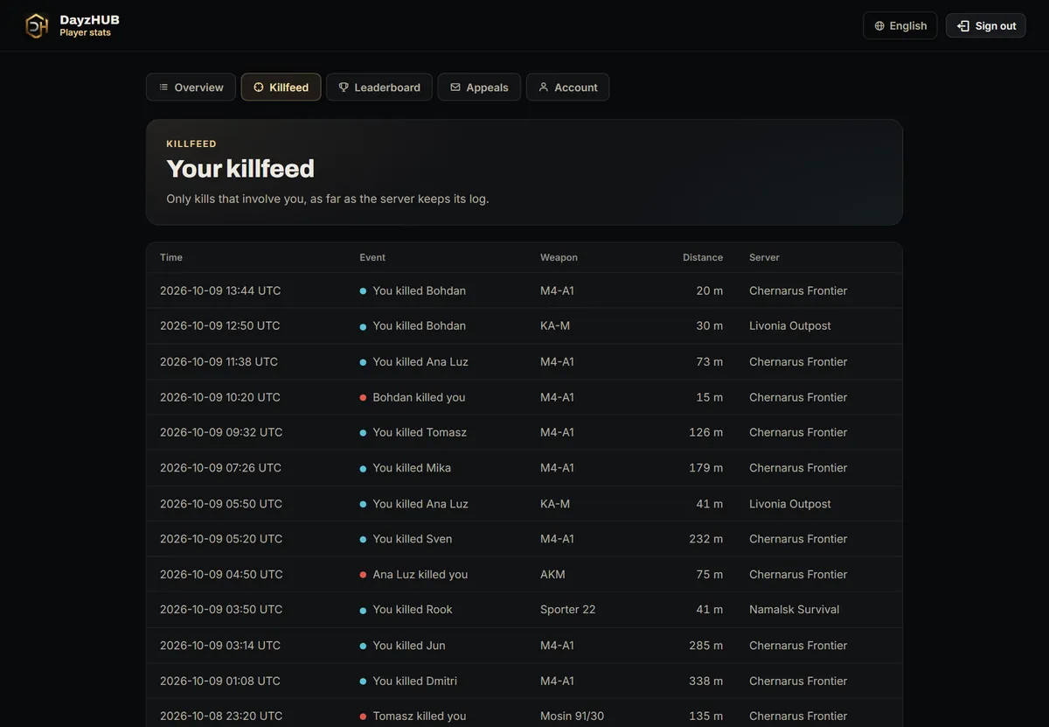
Task: Click the "You killed Jun" event
Action: point(409,646)
